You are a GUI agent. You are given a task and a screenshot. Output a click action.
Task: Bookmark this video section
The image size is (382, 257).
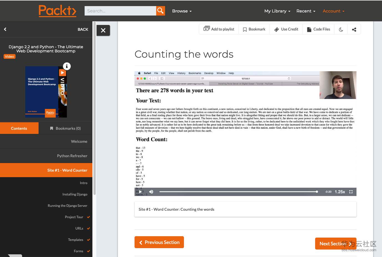pos(254,29)
